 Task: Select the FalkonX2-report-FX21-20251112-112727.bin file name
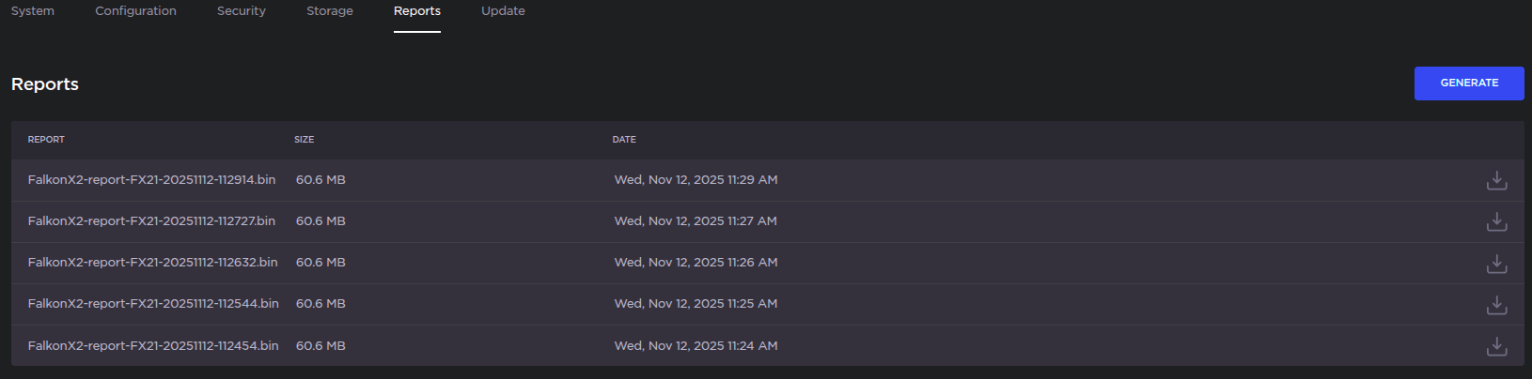pos(151,221)
